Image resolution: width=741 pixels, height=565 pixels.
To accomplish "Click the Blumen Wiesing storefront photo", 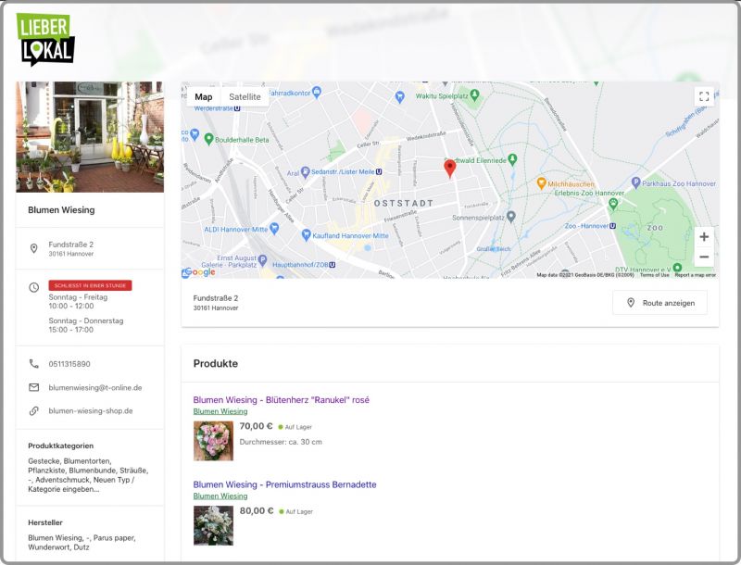I will 90,137.
